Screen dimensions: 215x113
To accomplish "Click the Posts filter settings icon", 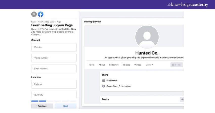I will click(182, 99).
